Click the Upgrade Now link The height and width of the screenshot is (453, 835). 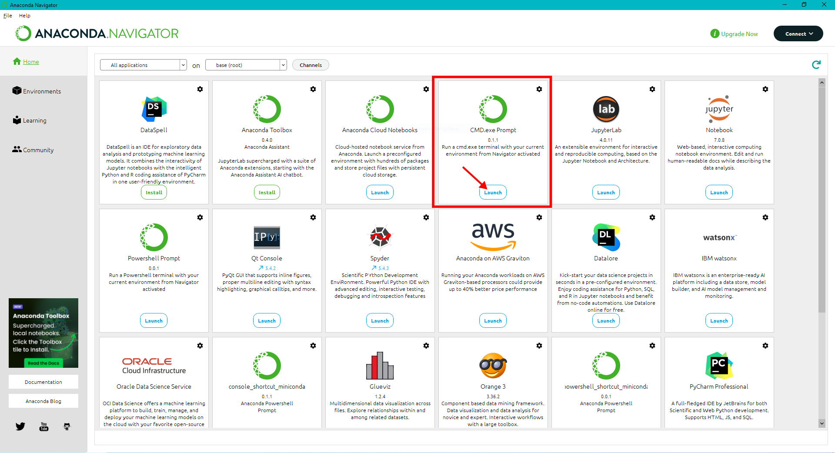click(x=739, y=34)
